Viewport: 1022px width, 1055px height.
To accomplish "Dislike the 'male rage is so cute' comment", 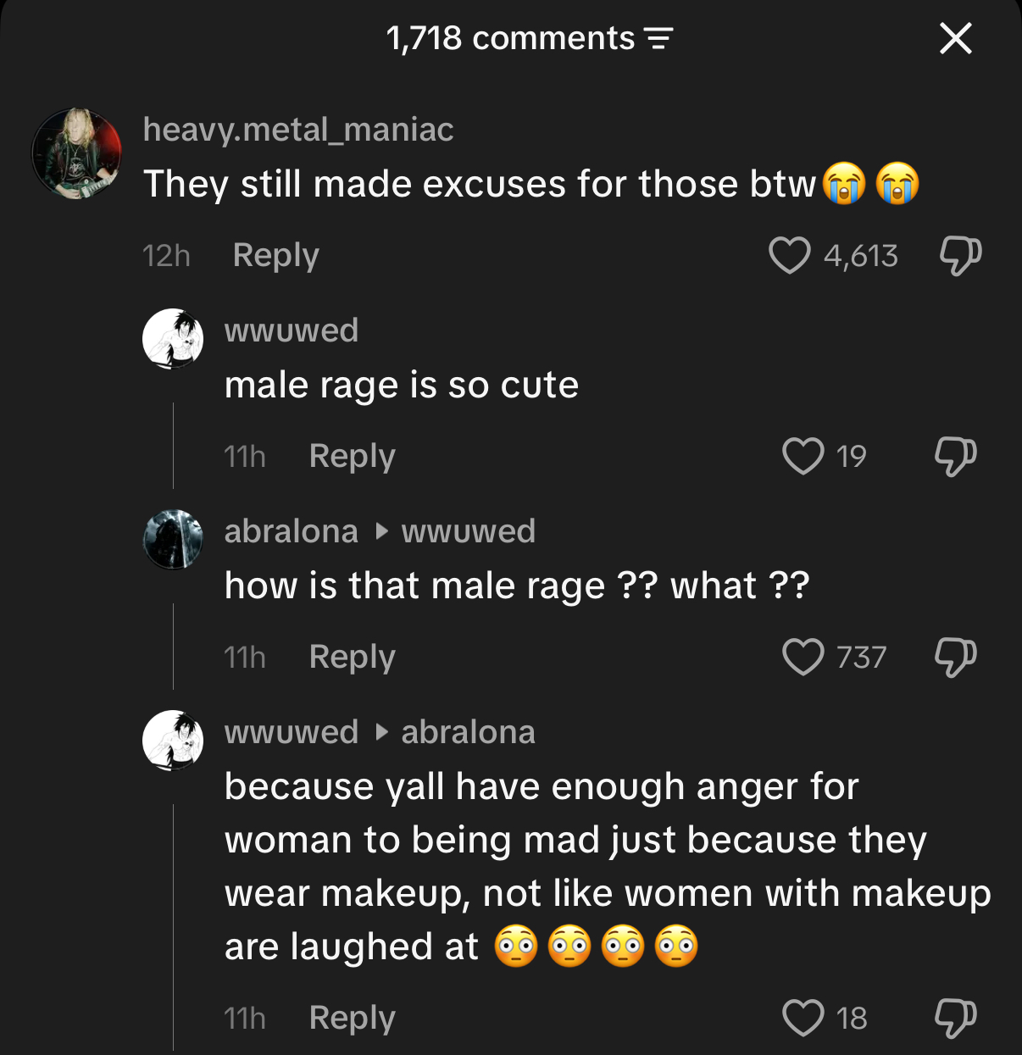I will pyautogui.click(x=955, y=456).
